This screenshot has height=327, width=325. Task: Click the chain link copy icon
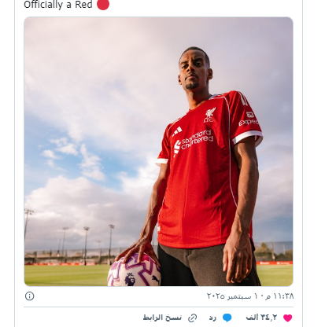(x=193, y=318)
